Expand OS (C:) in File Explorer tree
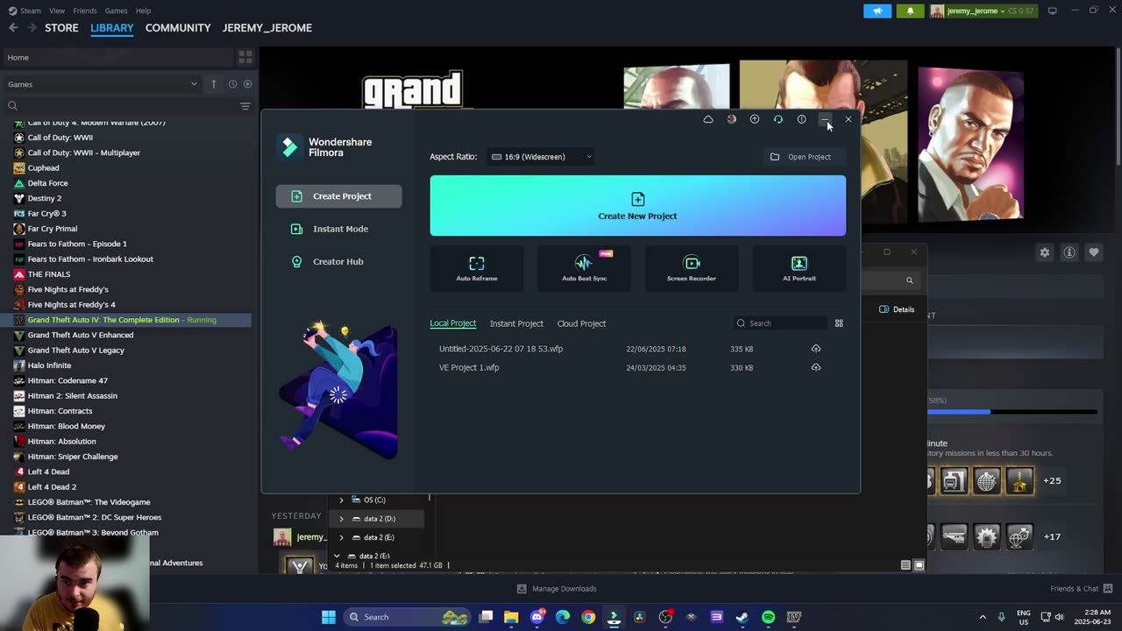 pos(341,500)
